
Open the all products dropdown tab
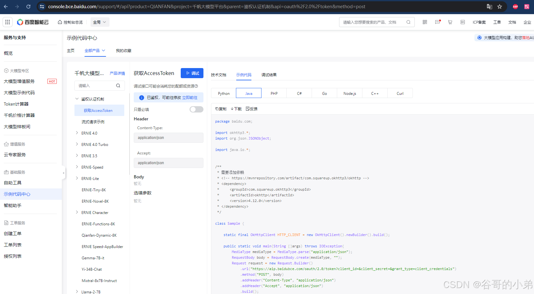pos(95,50)
